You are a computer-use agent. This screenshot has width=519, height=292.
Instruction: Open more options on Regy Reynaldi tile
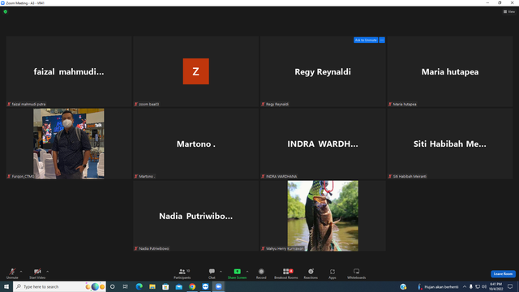[382, 40]
